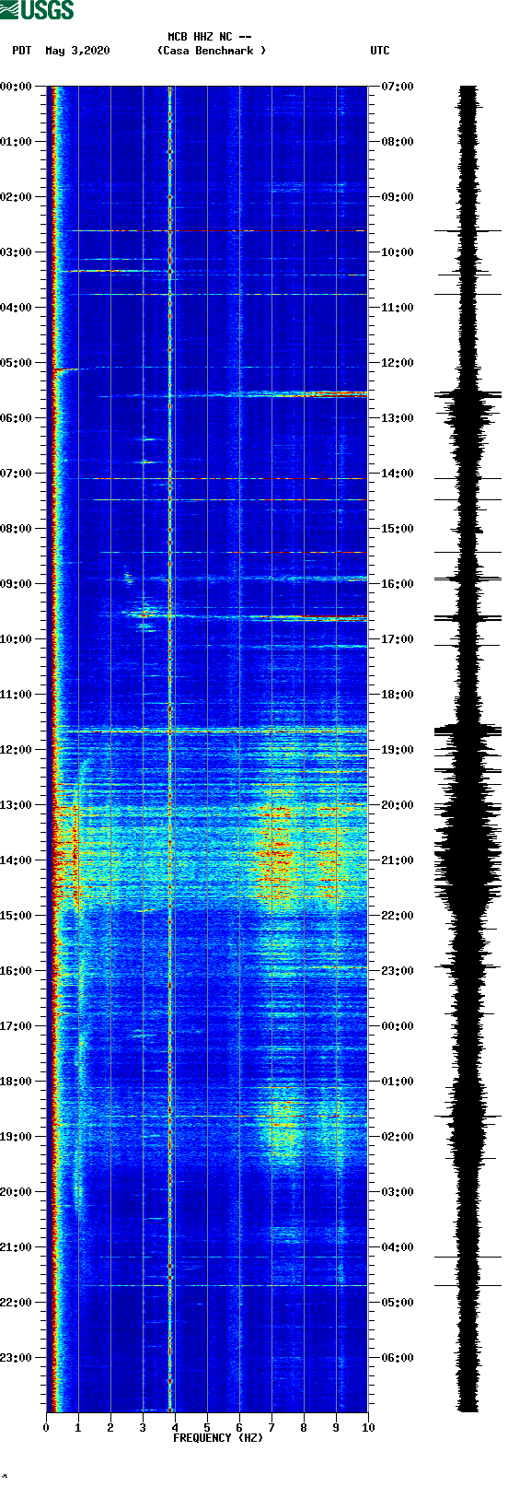Click the '23:00' PDT time label
Screen dimensions: 508x1486
16,1358
